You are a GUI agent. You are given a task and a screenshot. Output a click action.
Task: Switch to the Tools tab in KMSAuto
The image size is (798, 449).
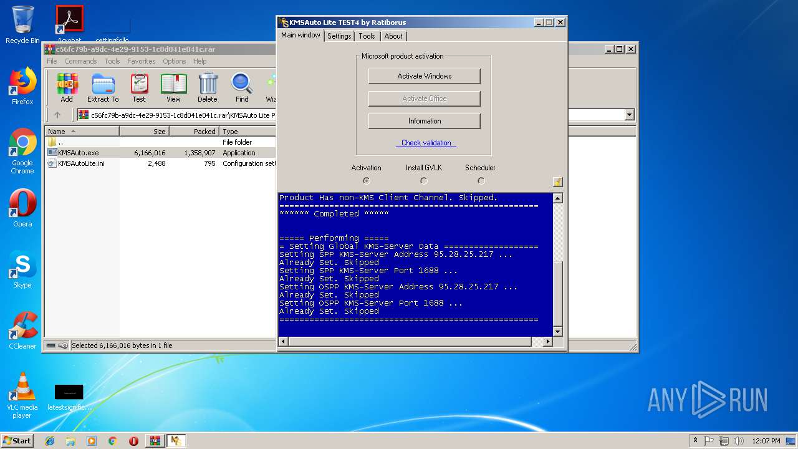point(367,36)
